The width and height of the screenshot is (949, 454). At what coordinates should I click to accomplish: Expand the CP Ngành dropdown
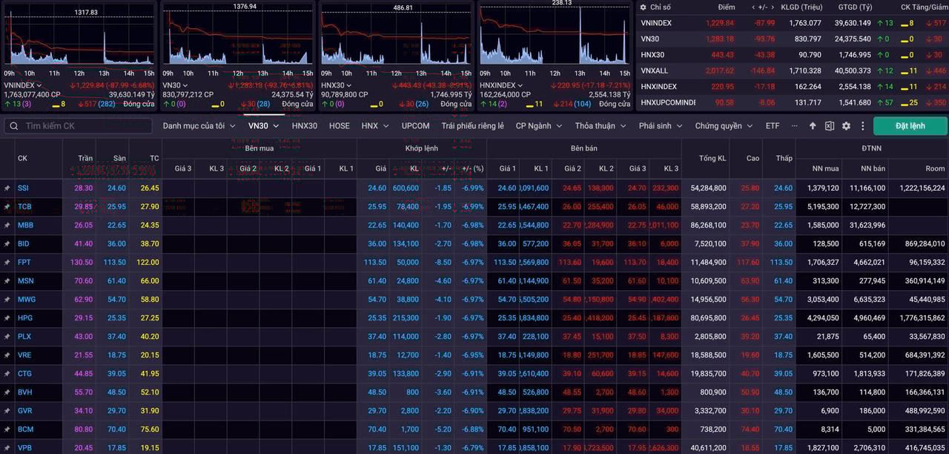point(539,126)
